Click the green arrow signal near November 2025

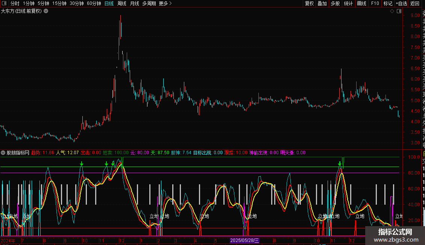[340, 164]
